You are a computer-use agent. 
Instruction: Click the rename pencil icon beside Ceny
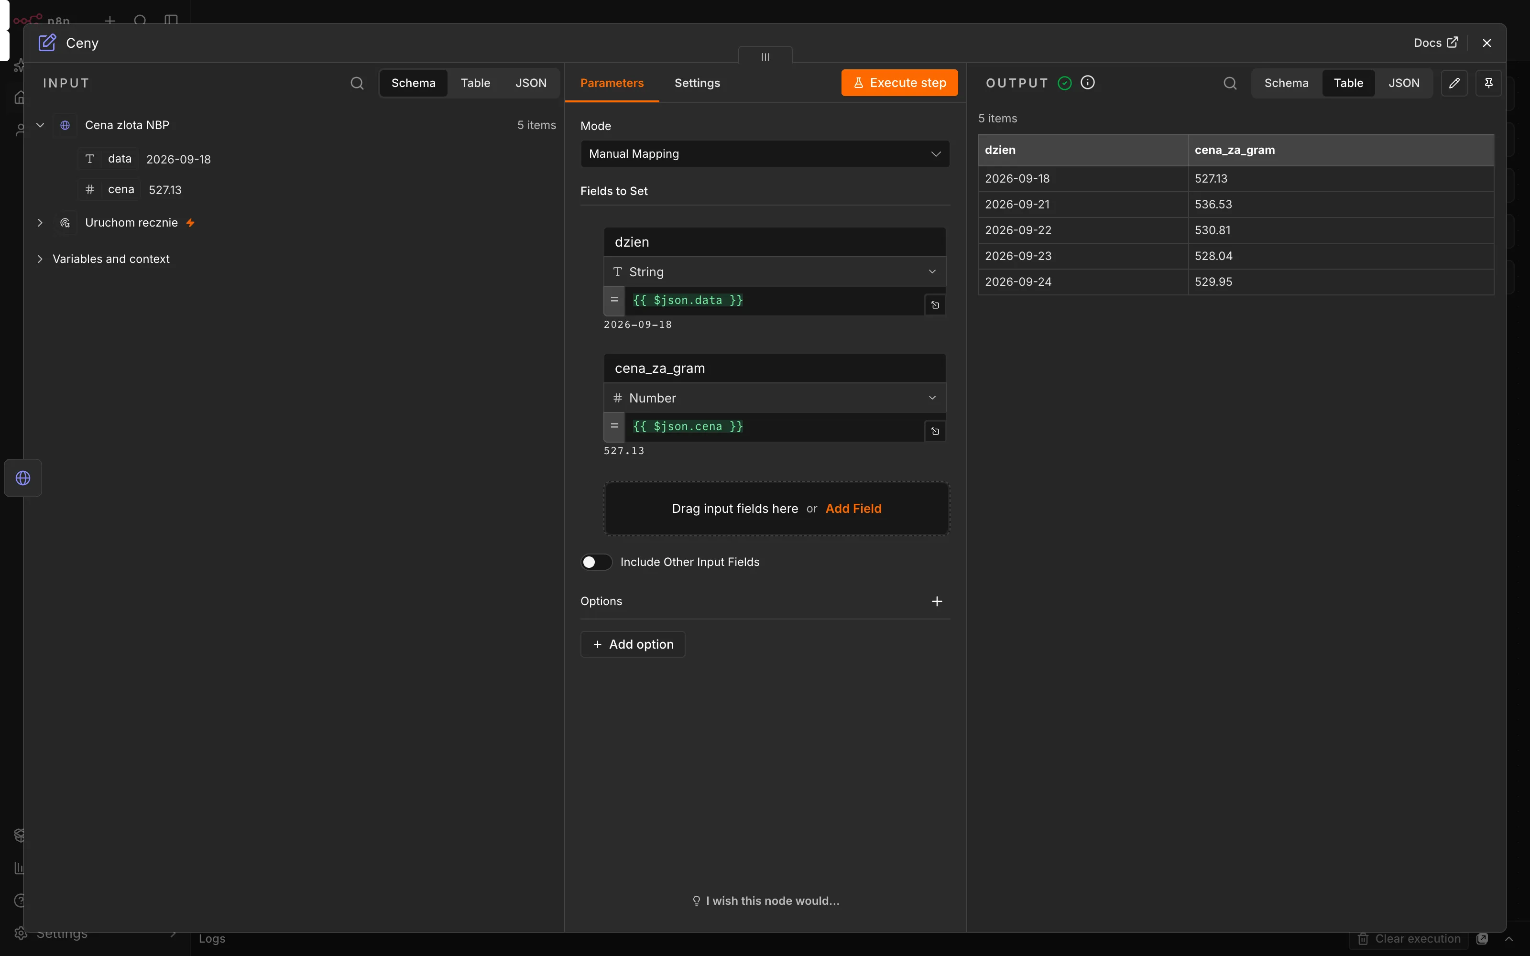[x=47, y=43]
